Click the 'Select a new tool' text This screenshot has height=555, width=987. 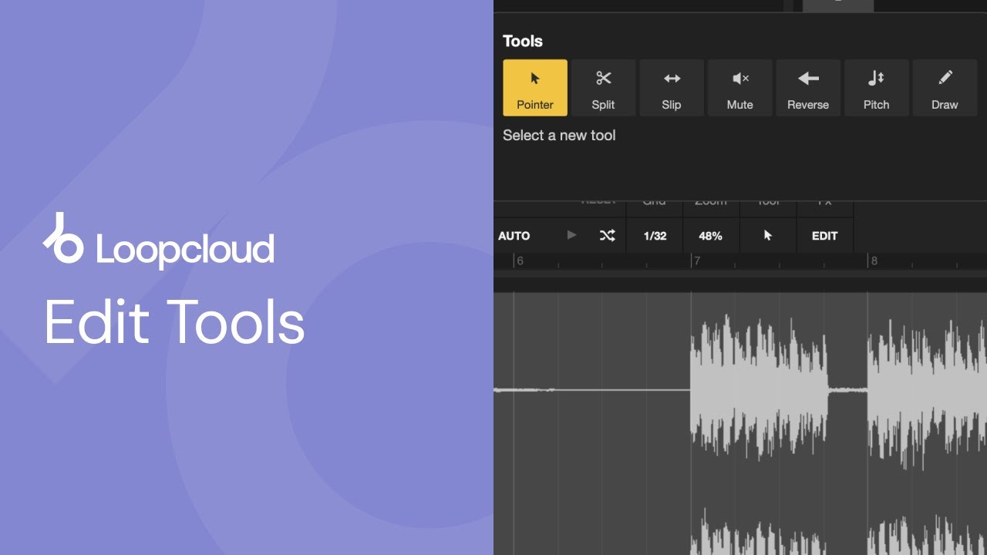pyautogui.click(x=559, y=136)
